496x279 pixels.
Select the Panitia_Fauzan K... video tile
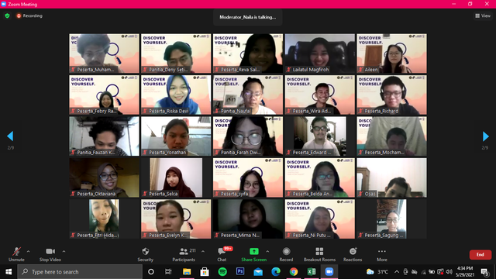104,136
